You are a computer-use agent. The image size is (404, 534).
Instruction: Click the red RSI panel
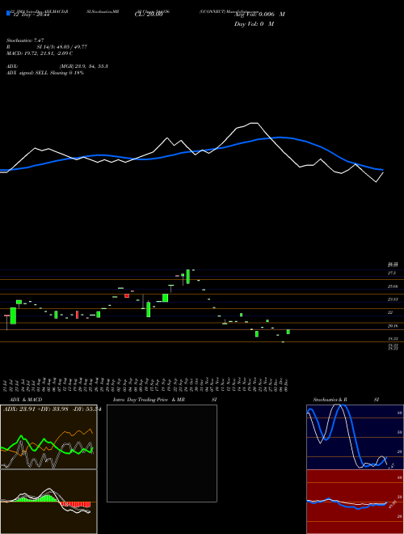click(x=355, y=502)
